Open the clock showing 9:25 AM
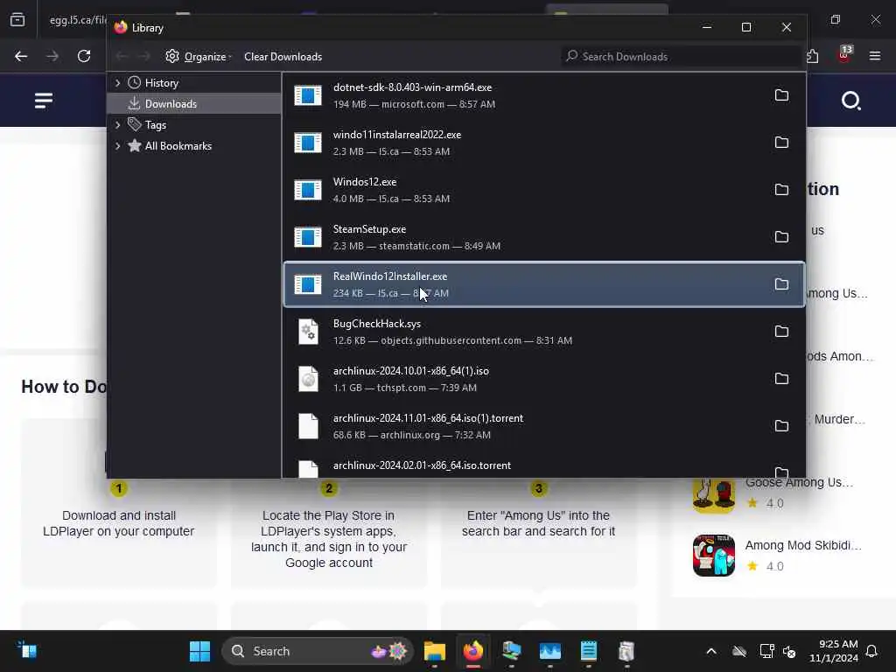 (834, 651)
